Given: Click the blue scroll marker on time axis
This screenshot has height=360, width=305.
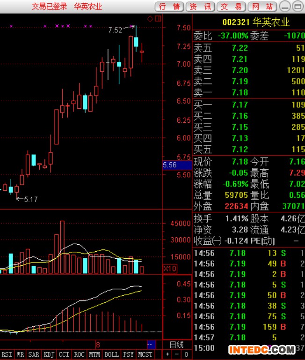Looking at the screenshot, I should 151,345.
